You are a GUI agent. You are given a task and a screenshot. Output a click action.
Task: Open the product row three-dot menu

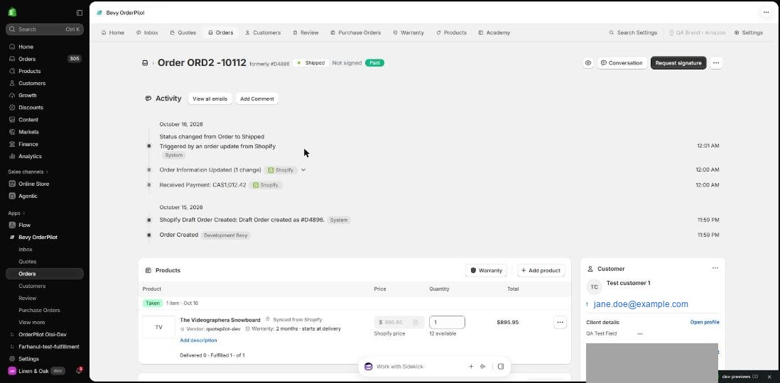click(x=560, y=323)
